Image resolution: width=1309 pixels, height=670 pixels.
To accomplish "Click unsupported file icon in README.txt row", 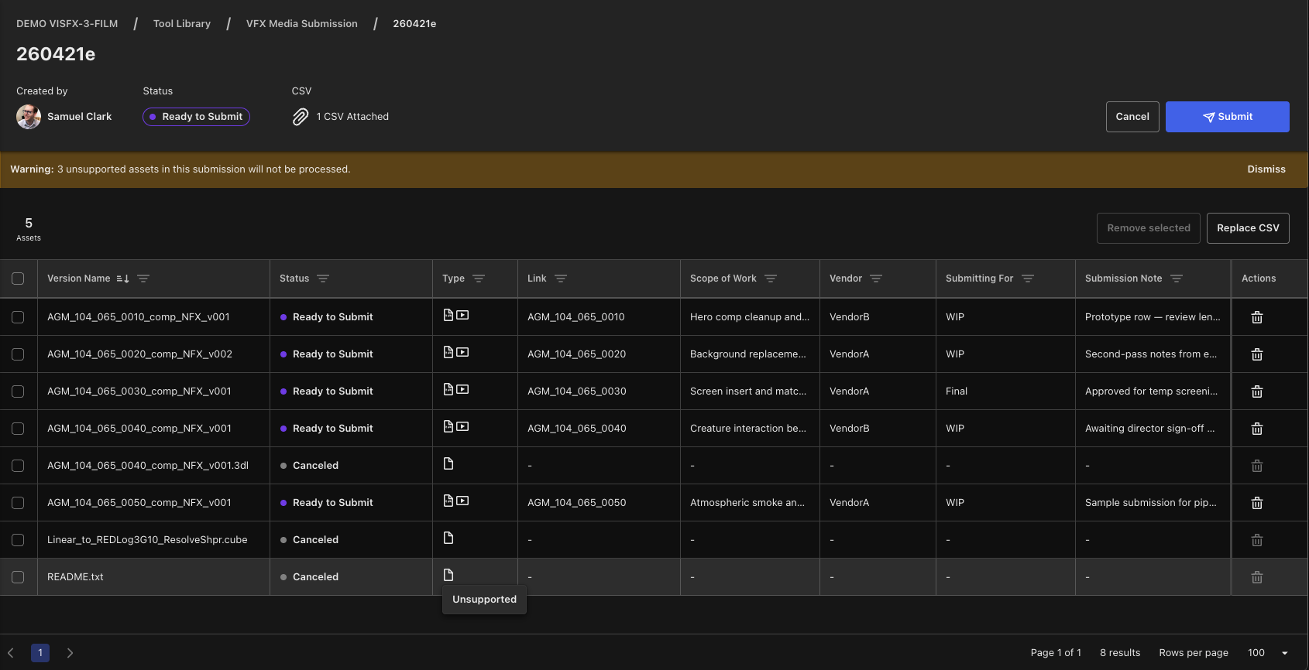I will [x=448, y=575].
